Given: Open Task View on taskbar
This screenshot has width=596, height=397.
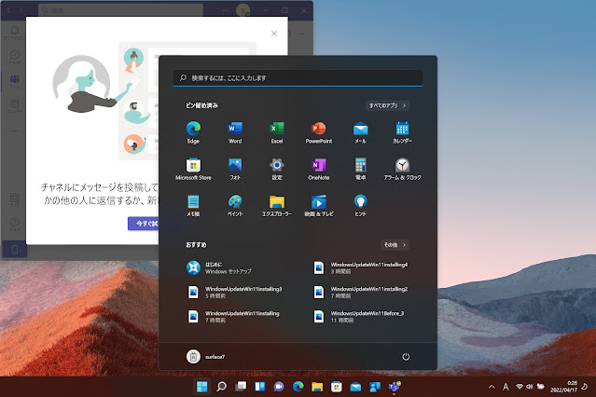Looking at the screenshot, I should tap(241, 387).
